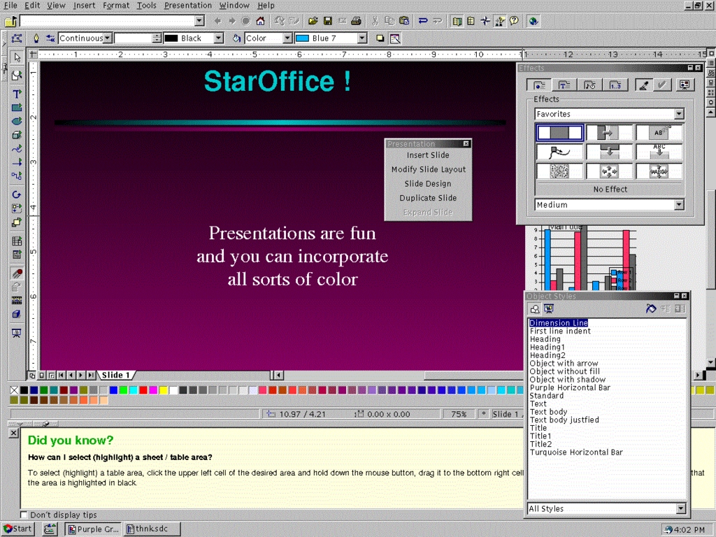Toggle Fill Format mode in Object Styles
Screen dimensions: 716x537
pos(651,308)
